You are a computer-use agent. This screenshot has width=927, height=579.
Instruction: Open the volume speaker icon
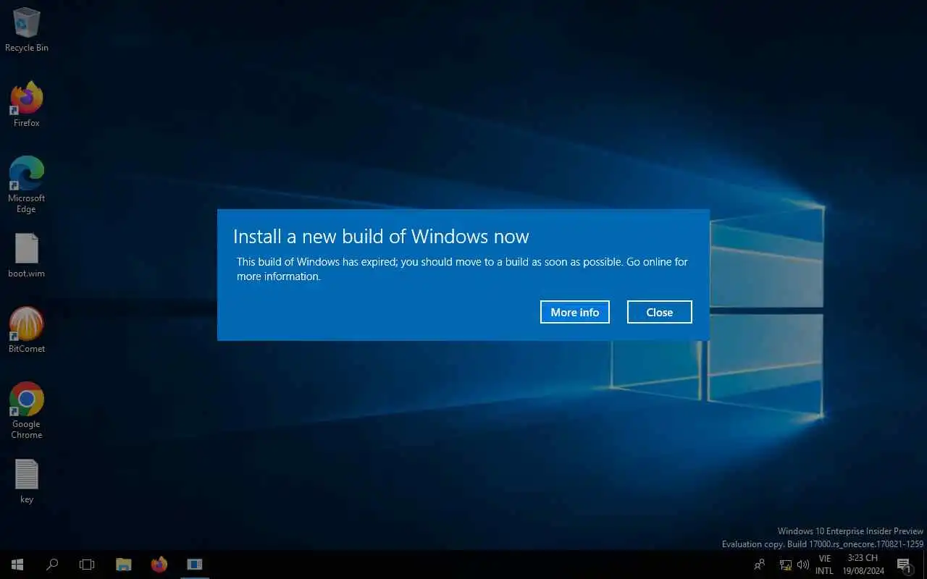[x=803, y=565]
